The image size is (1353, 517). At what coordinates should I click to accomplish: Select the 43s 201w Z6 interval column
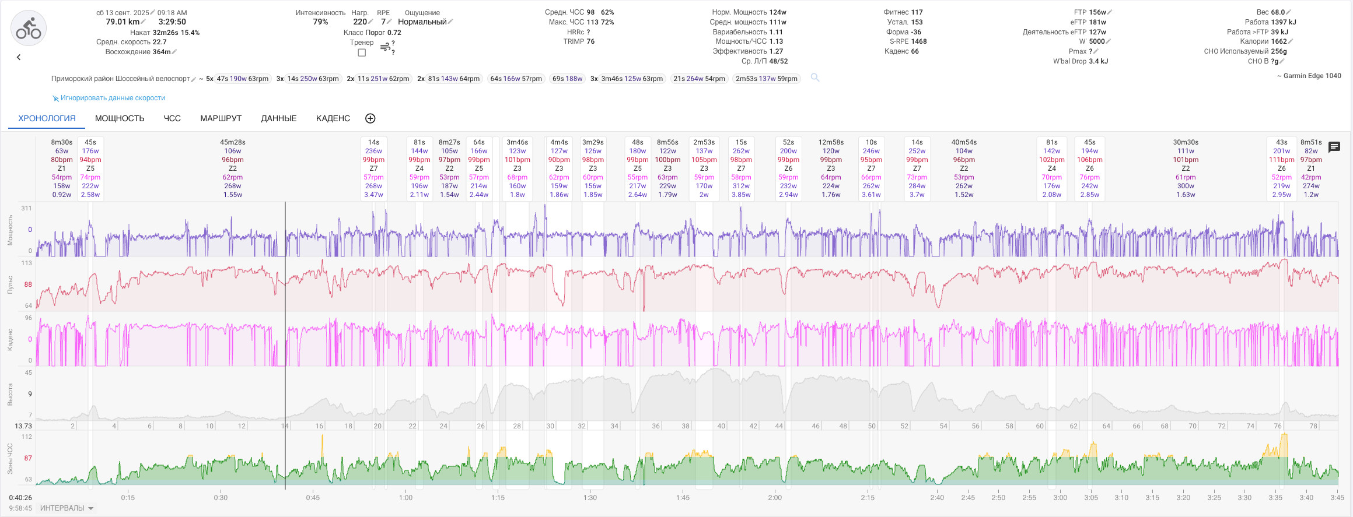1282,168
